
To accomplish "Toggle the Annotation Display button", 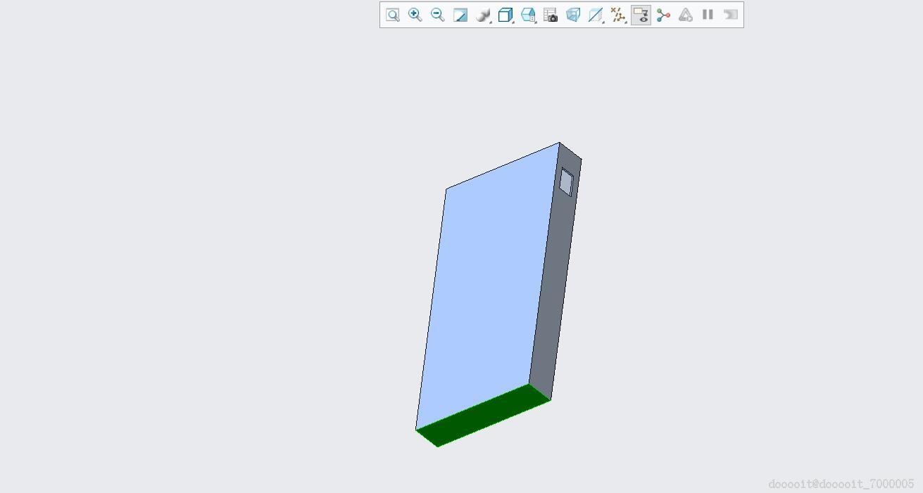I will [641, 15].
